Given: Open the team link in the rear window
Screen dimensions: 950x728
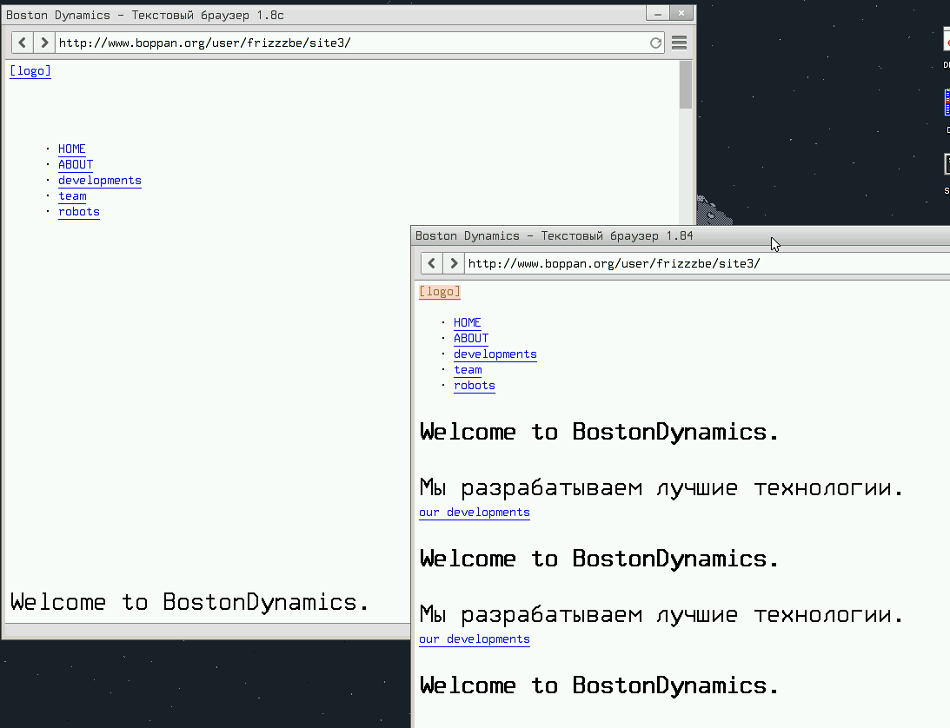Looking at the screenshot, I should [x=72, y=195].
